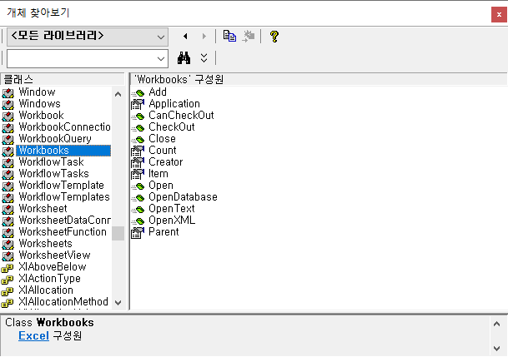508x357 pixels.
Task: Click the Close method member
Action: (162, 139)
